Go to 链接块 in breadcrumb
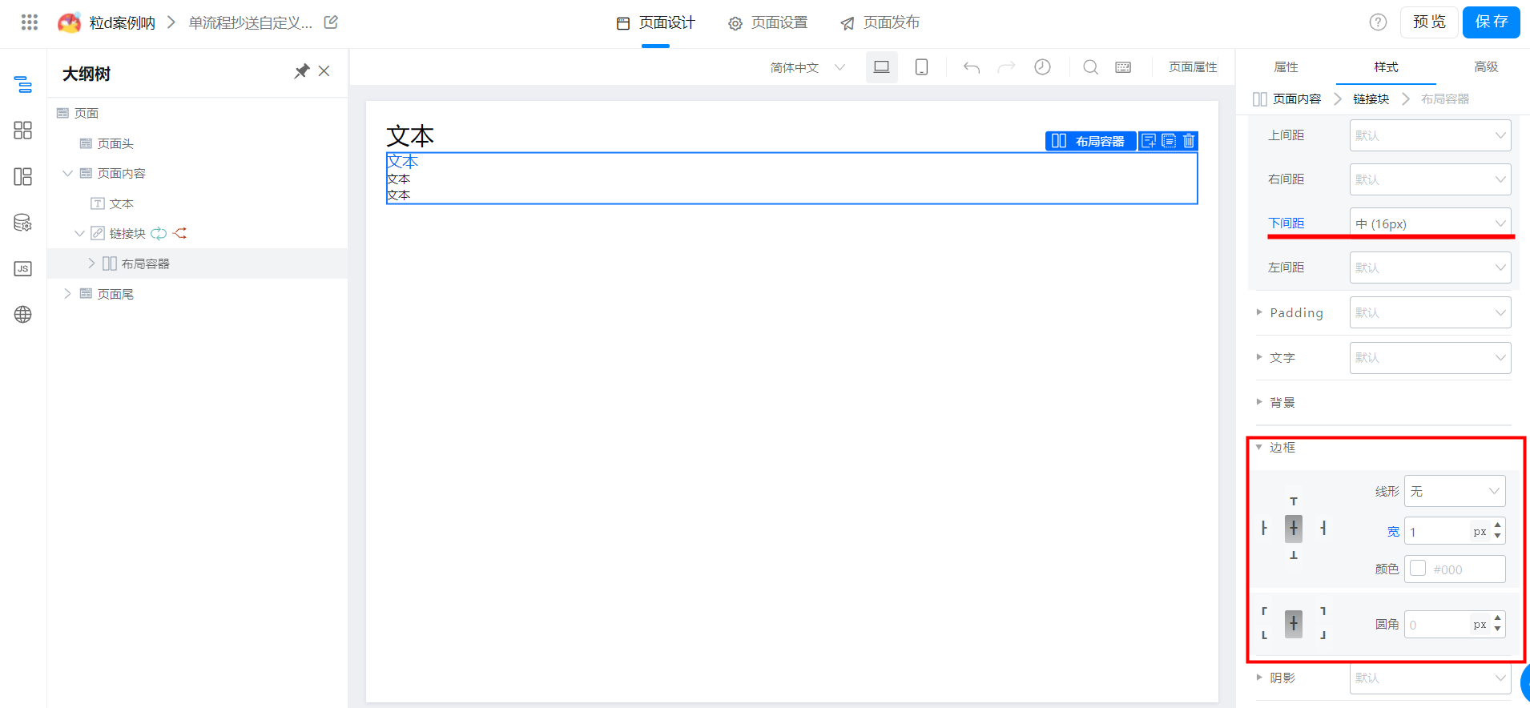 tap(1371, 99)
